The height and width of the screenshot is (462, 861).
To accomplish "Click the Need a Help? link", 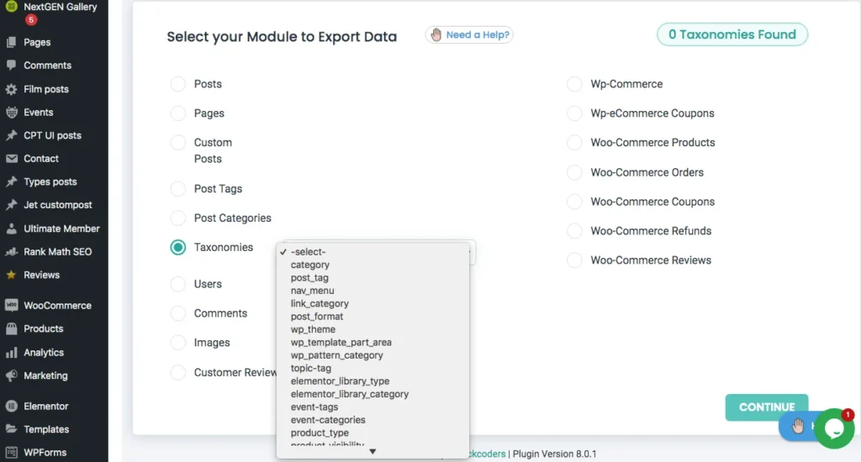I will point(469,34).
